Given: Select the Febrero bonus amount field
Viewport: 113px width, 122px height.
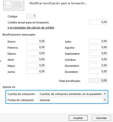Looking at the screenshot, I should 36,47.
